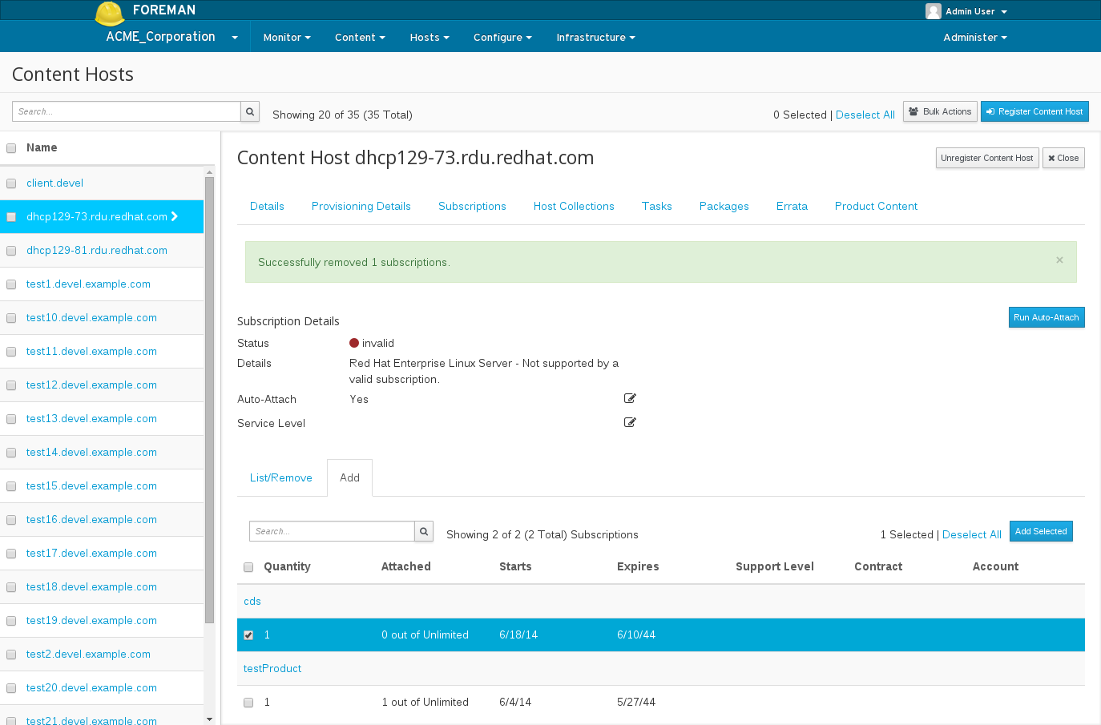
Task: Focus the content hosts search field
Action: point(127,111)
